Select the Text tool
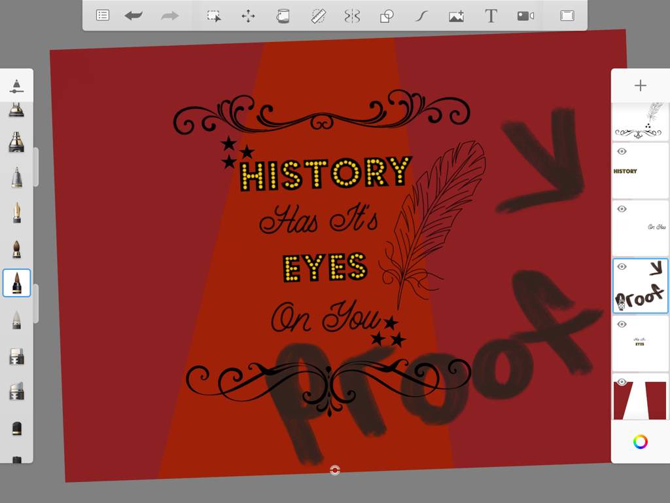The image size is (670, 503). [491, 16]
